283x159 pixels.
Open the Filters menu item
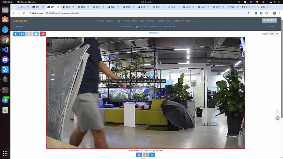pos(135,21)
